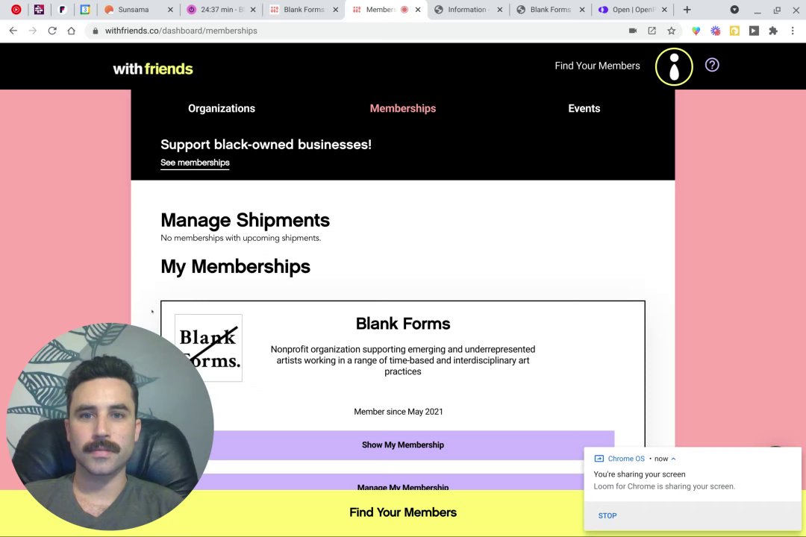Click the Chrome OS screen share notification icon
The height and width of the screenshot is (537, 806).
pyautogui.click(x=599, y=459)
